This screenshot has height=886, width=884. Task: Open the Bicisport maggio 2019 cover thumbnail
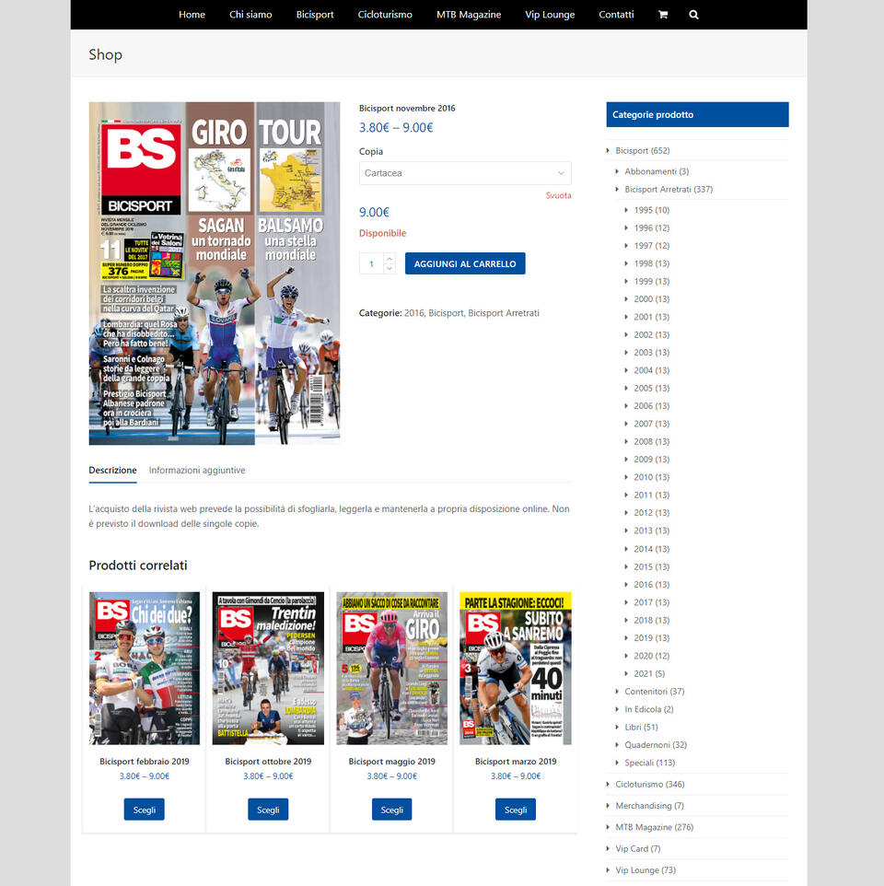click(x=391, y=668)
